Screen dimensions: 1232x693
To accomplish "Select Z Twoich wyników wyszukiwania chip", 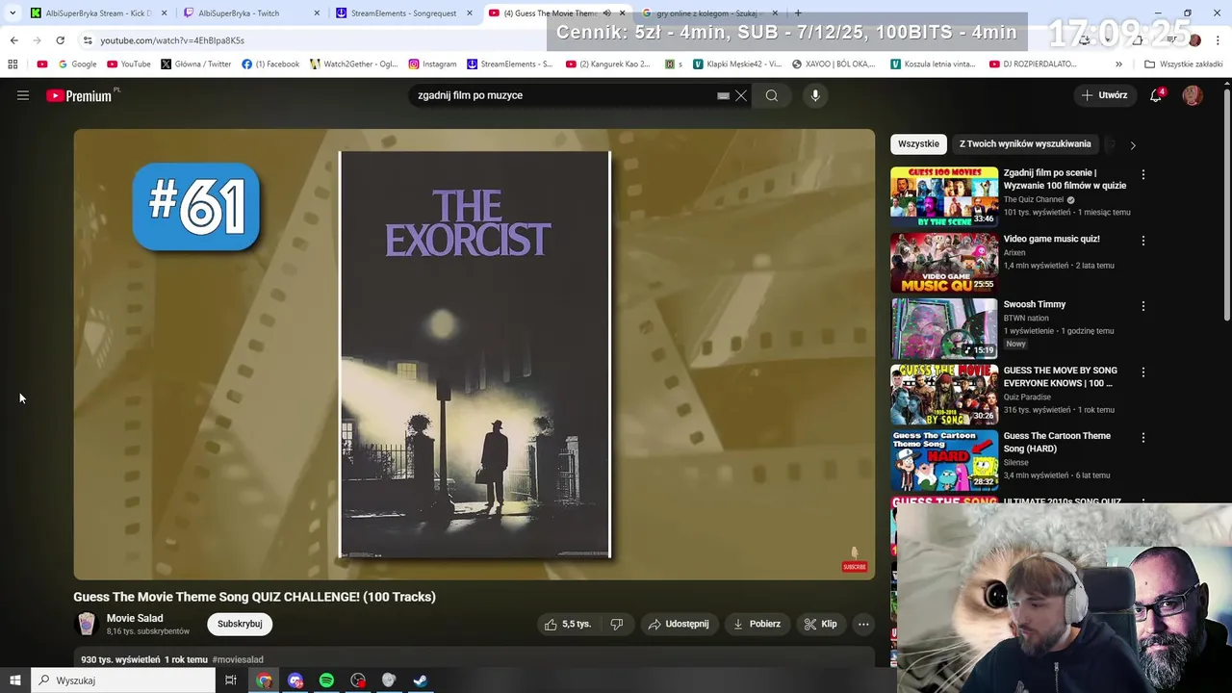I will (1025, 143).
